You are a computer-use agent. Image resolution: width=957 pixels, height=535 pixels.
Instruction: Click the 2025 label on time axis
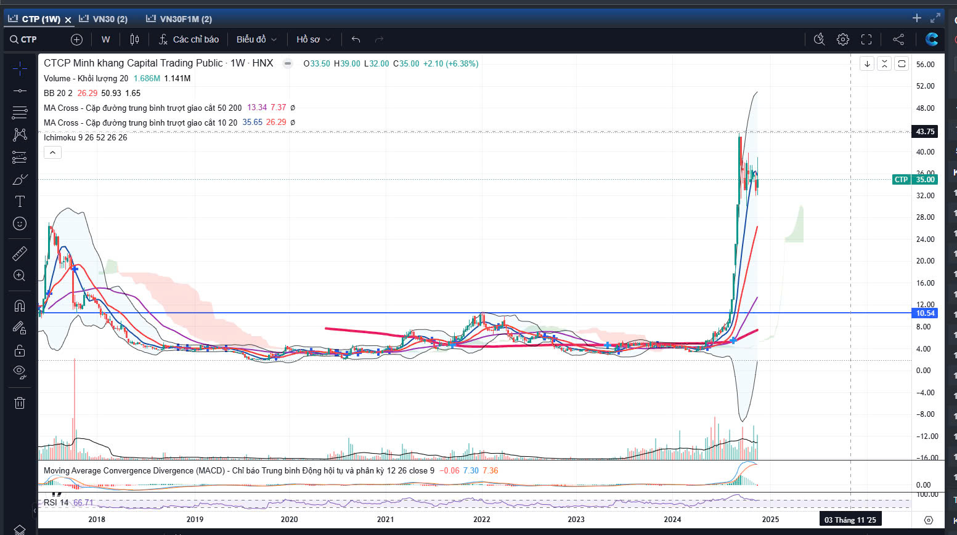tap(770, 520)
